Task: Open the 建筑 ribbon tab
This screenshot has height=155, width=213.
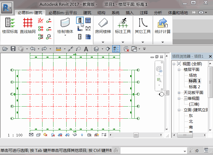Action: coord(87,13)
